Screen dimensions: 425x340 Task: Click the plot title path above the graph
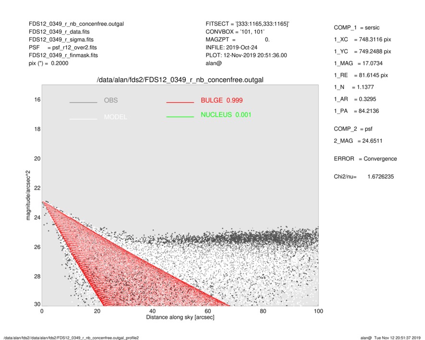[180, 80]
